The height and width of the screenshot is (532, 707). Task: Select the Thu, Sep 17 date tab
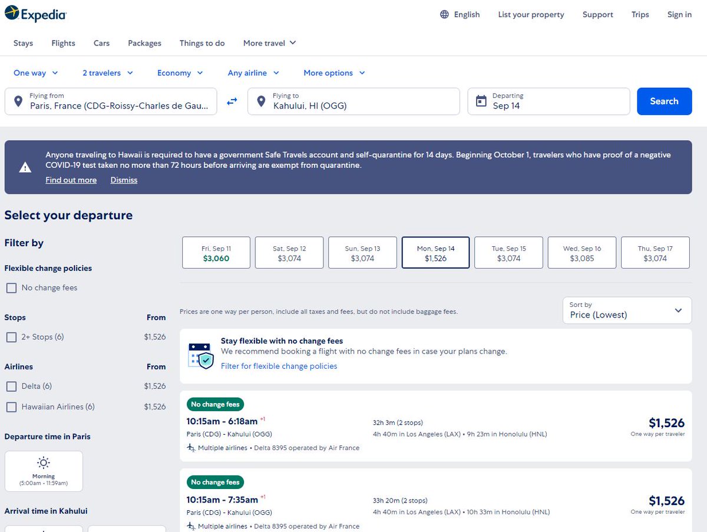pyautogui.click(x=655, y=253)
